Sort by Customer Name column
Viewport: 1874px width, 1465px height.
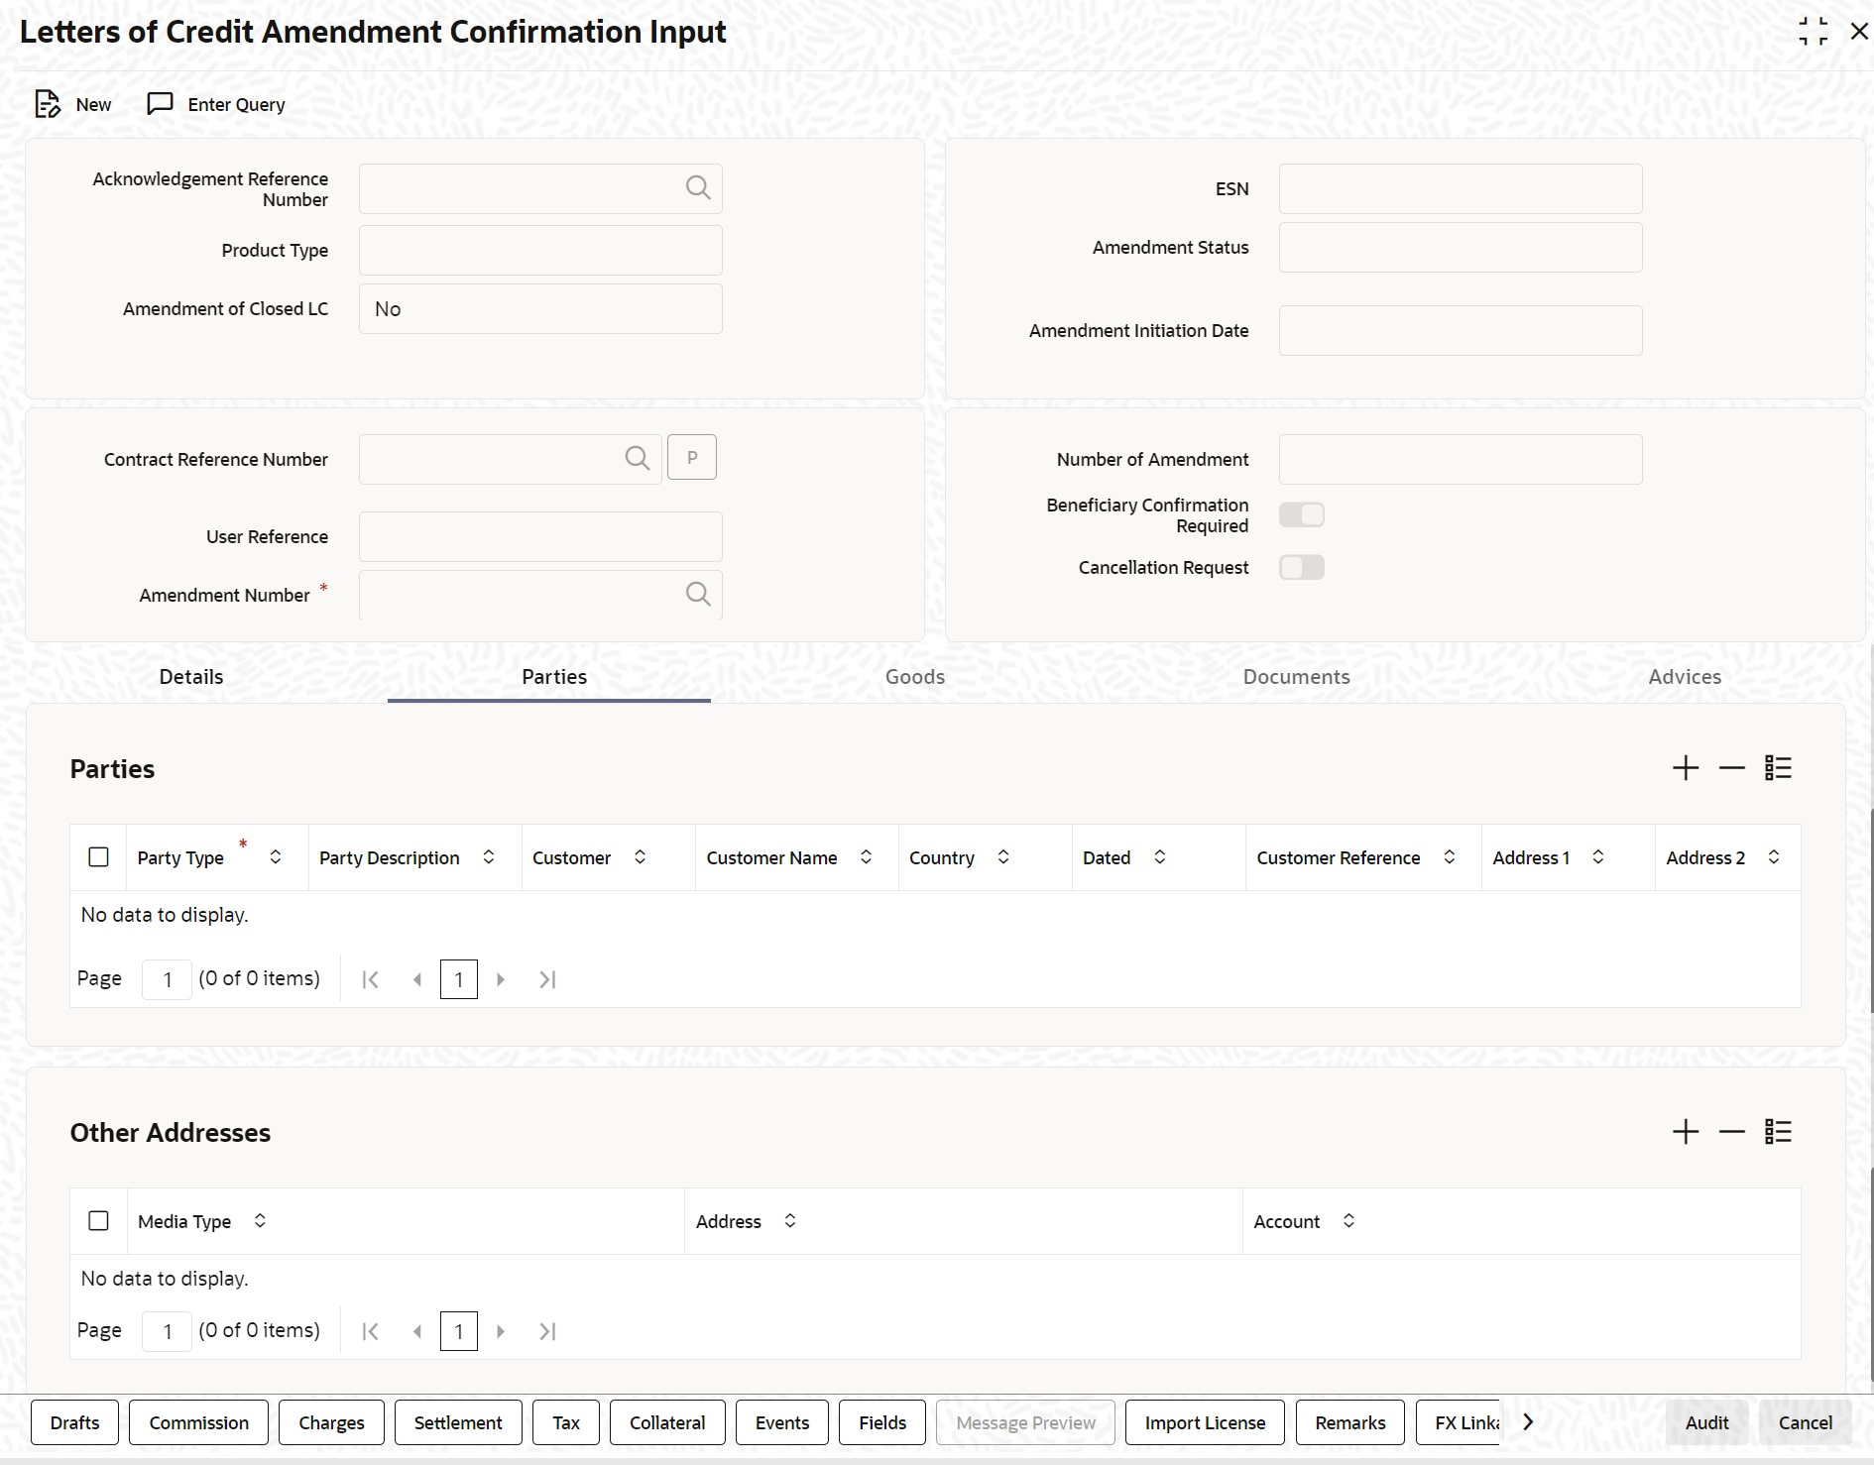(x=866, y=857)
